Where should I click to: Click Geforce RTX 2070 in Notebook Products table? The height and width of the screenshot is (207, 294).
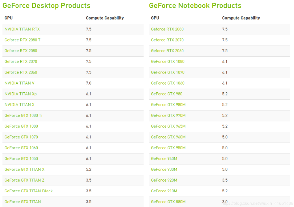pyautogui.click(x=167, y=40)
